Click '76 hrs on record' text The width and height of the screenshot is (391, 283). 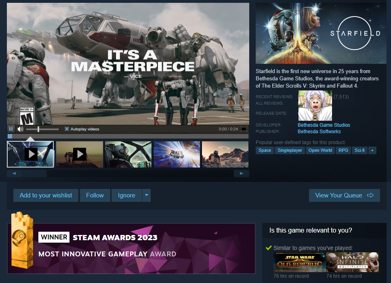pos(291,276)
